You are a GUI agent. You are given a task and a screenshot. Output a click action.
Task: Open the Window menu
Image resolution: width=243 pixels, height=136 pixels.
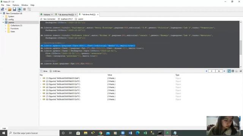click(x=25, y=5)
